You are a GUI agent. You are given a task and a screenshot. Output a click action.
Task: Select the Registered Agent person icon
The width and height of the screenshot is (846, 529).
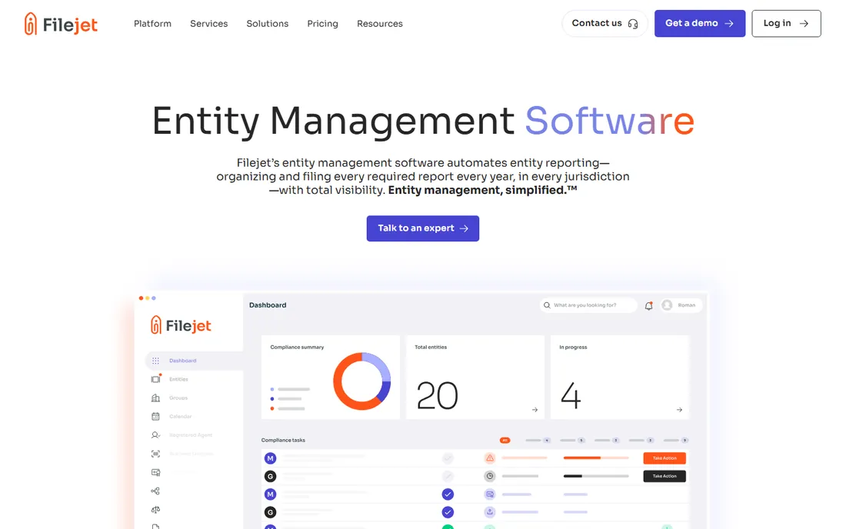pos(155,435)
